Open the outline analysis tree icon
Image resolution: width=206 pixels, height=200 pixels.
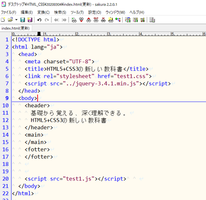tap(118, 20)
